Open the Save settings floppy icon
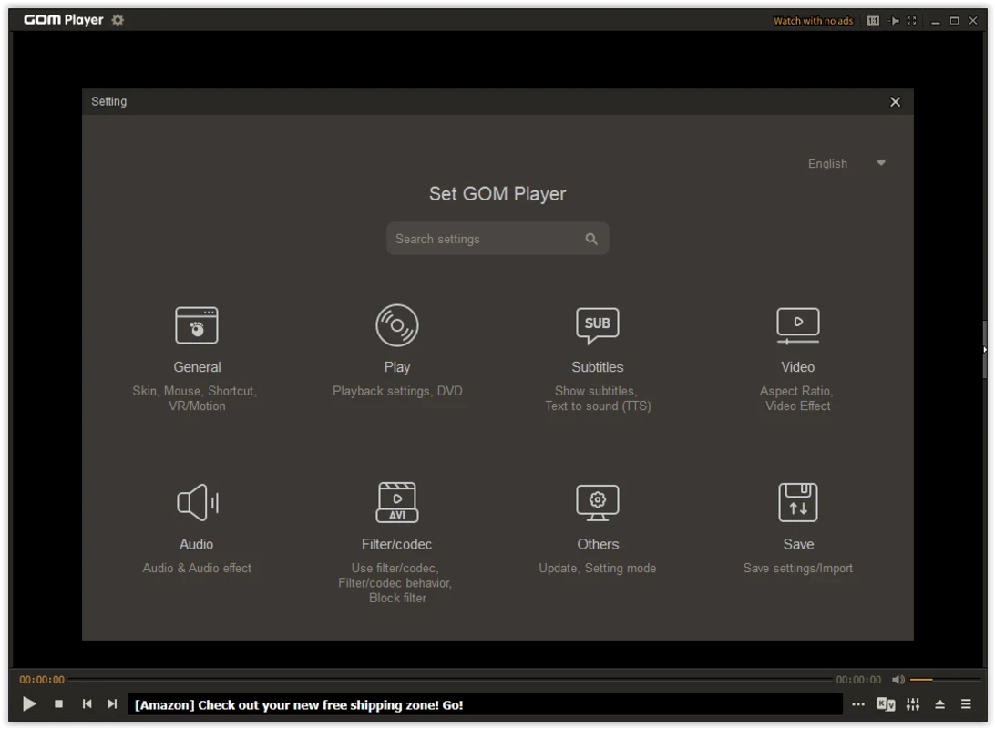This screenshot has width=995, height=729. [x=798, y=502]
